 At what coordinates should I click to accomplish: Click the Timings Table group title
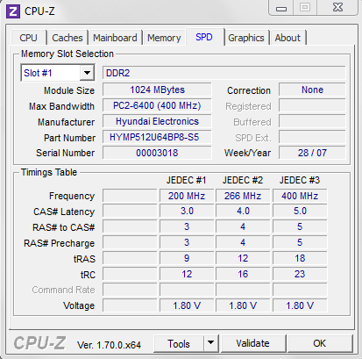pos(49,172)
